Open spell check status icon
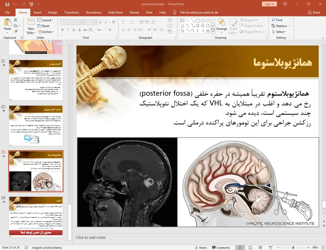Image resolution: width=326 pixels, height=250 pixels. [26, 247]
